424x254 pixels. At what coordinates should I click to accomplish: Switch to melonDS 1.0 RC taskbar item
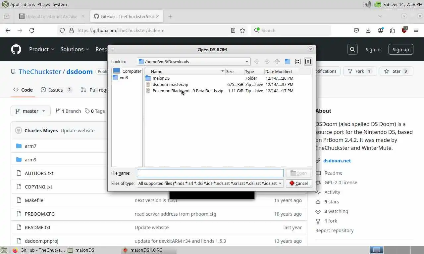[148, 250]
